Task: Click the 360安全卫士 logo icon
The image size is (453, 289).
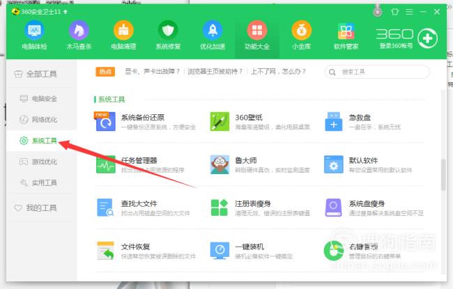Action: click(x=15, y=12)
